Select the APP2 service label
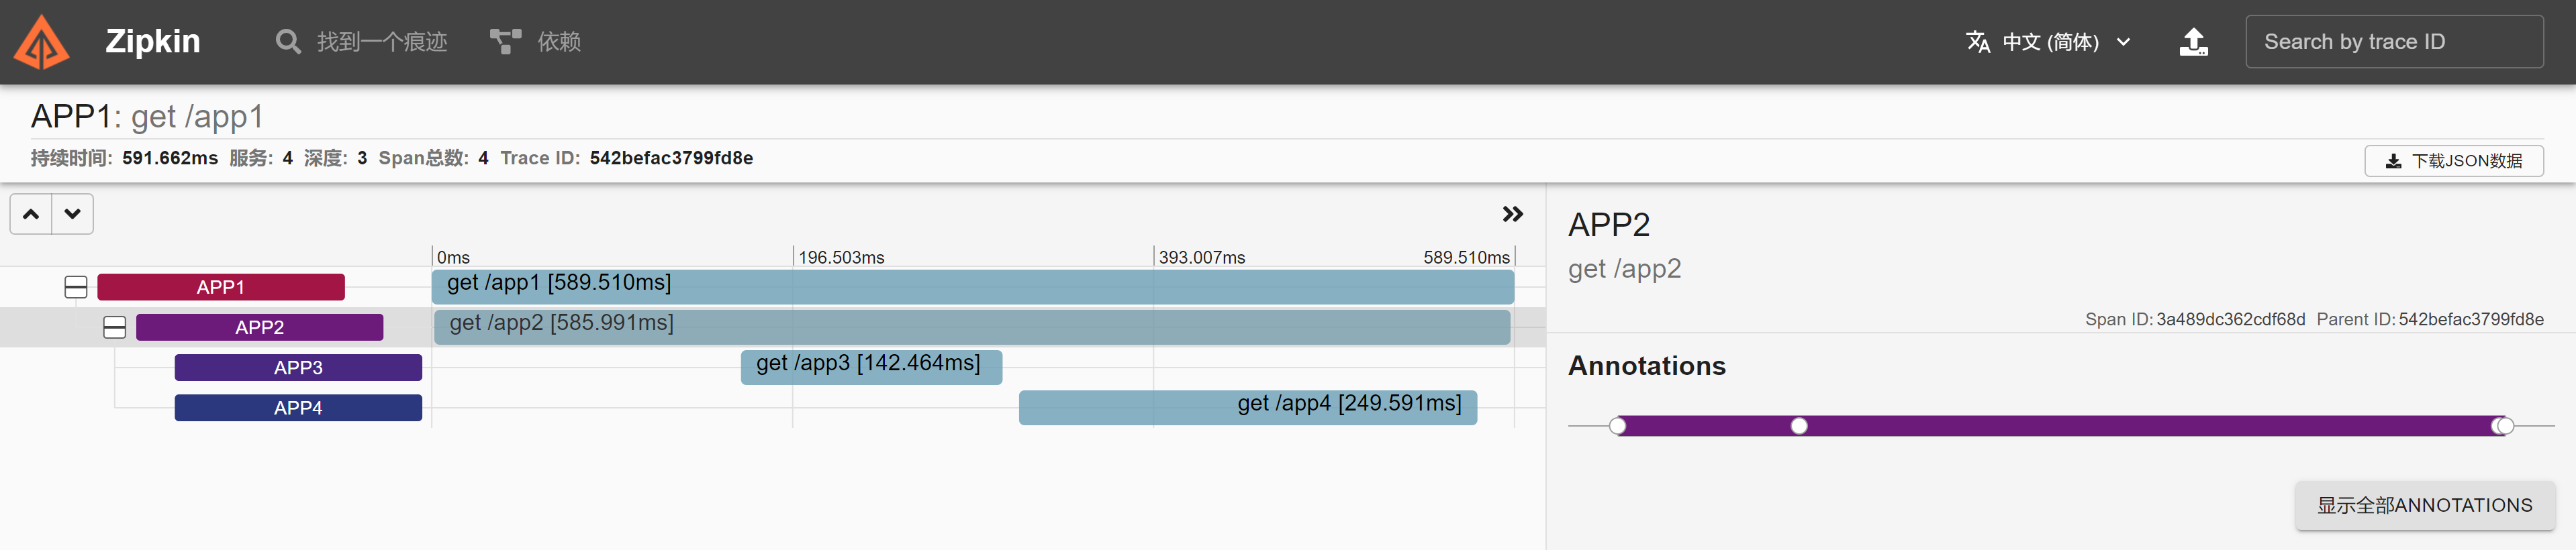The height and width of the screenshot is (550, 2576). (260, 327)
